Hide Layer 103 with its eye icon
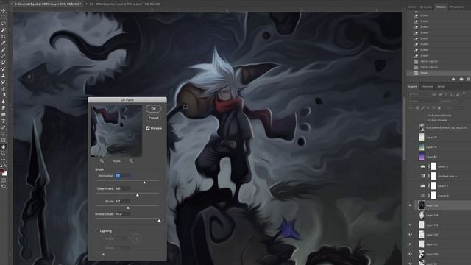Image resolution: width=471 pixels, height=265 pixels. point(411,225)
